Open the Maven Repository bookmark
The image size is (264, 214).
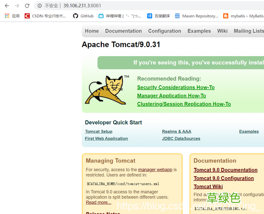click(x=196, y=16)
